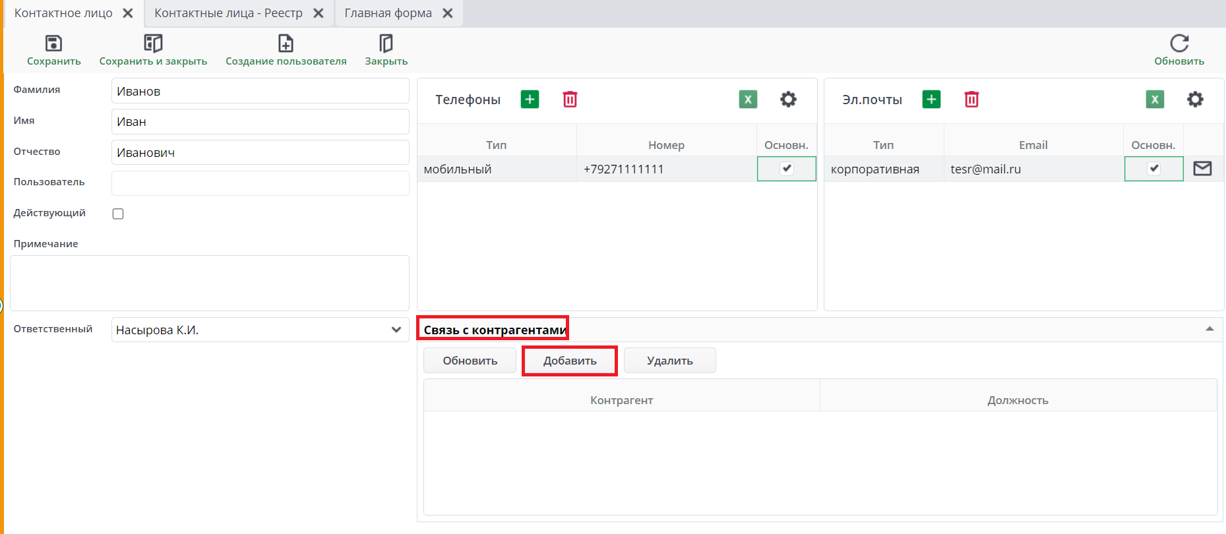Click into the Примечание text area
The image size is (1226, 534).
coord(209,283)
